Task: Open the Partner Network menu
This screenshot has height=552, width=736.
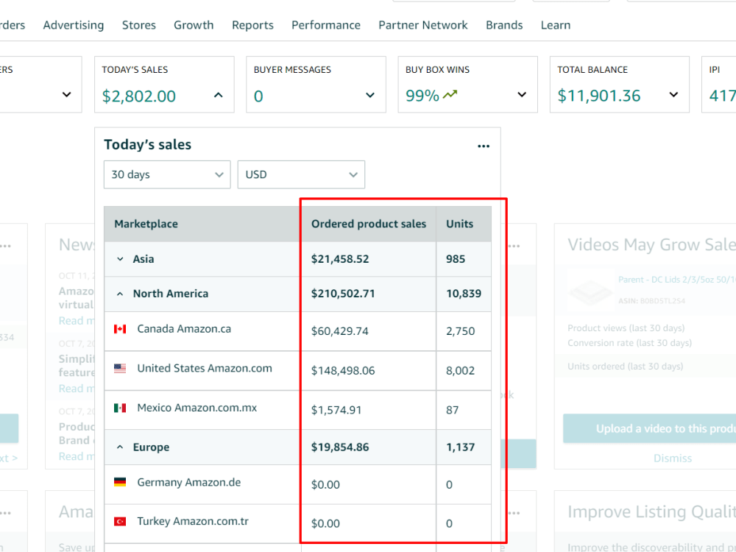Action: [423, 25]
